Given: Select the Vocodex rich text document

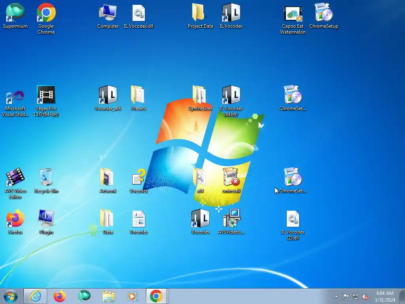Looking at the screenshot, I should pos(139,222).
